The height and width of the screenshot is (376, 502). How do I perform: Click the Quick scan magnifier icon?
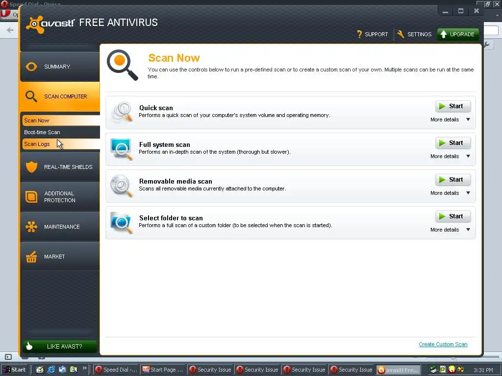pos(122,112)
